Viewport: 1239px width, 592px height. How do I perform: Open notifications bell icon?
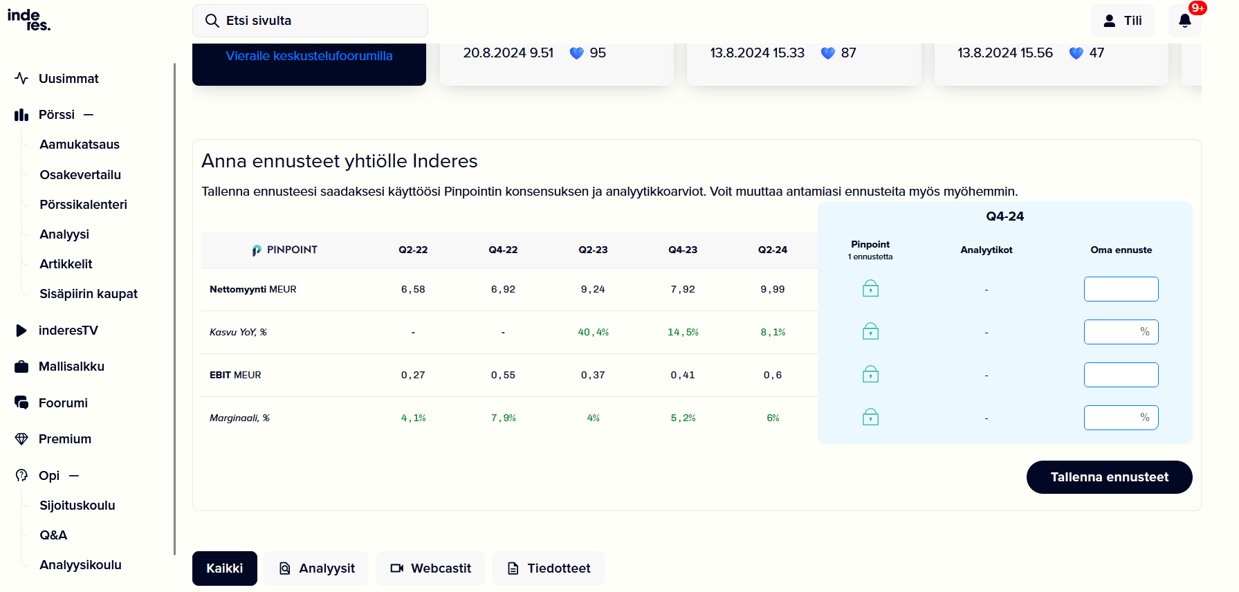[1184, 21]
